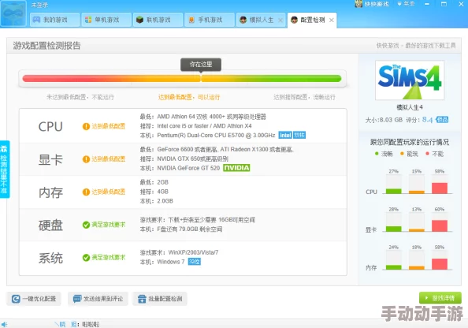Click the 未登录 login status text
Viewport: 468px width, 328px height.
pos(39,5)
